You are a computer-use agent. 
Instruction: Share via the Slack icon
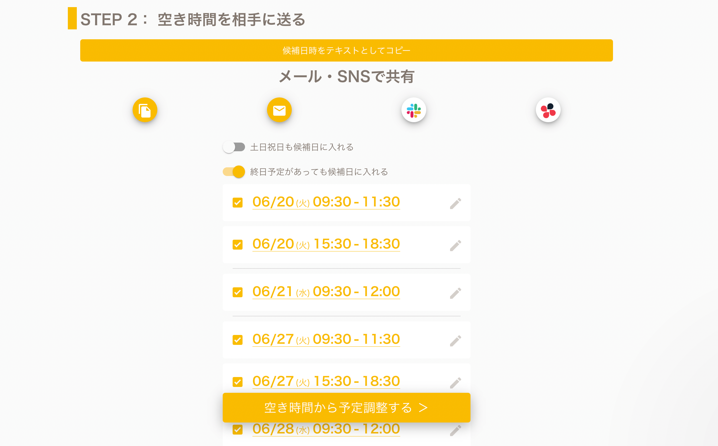click(414, 110)
